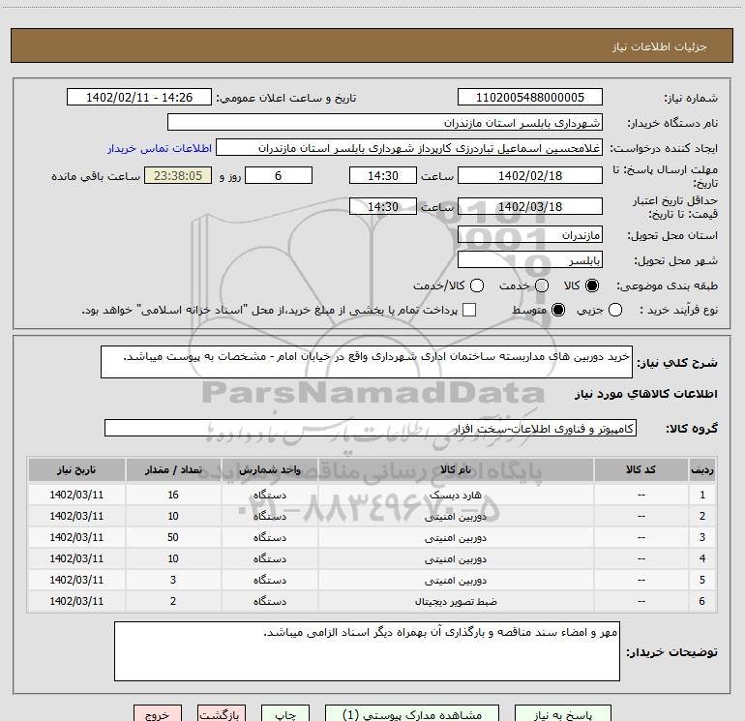Click the بازگشت back button
The height and width of the screenshot is (721, 745).
222,714
